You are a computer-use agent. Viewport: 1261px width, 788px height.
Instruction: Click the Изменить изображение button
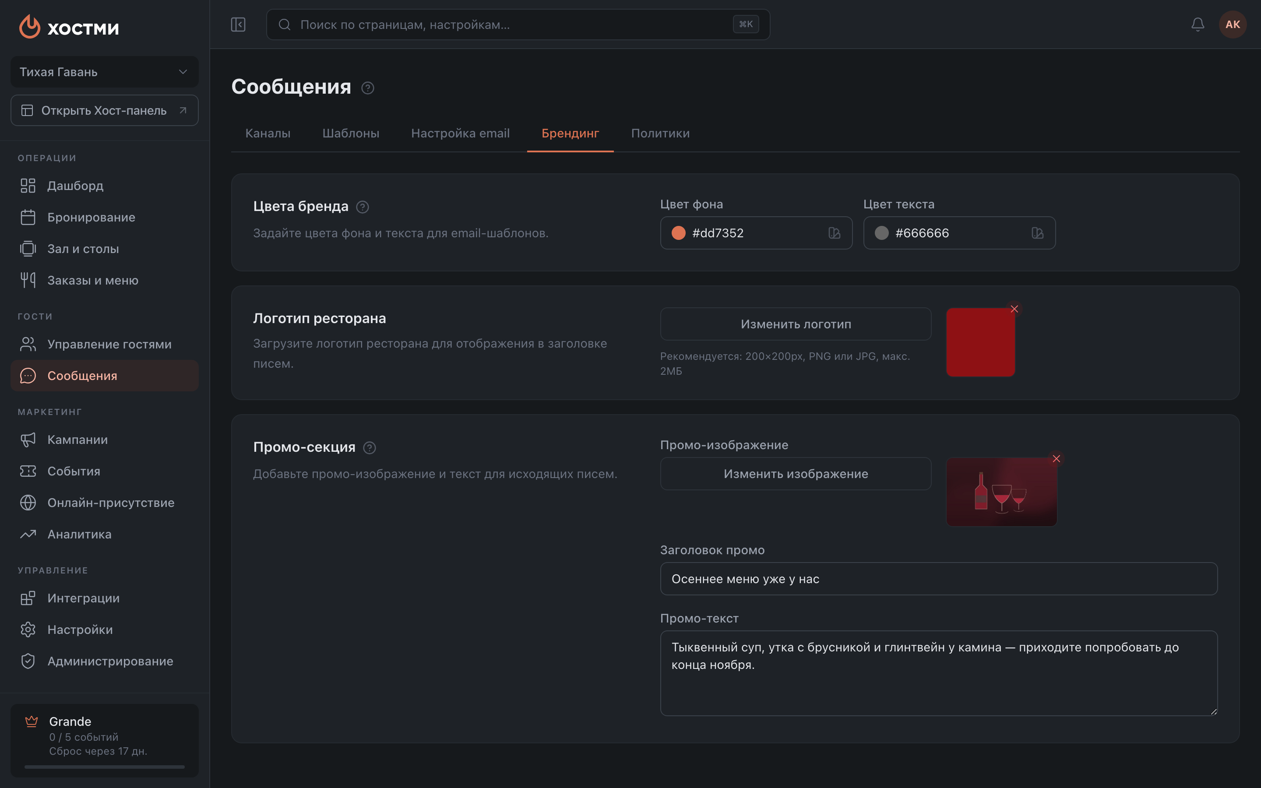796,474
